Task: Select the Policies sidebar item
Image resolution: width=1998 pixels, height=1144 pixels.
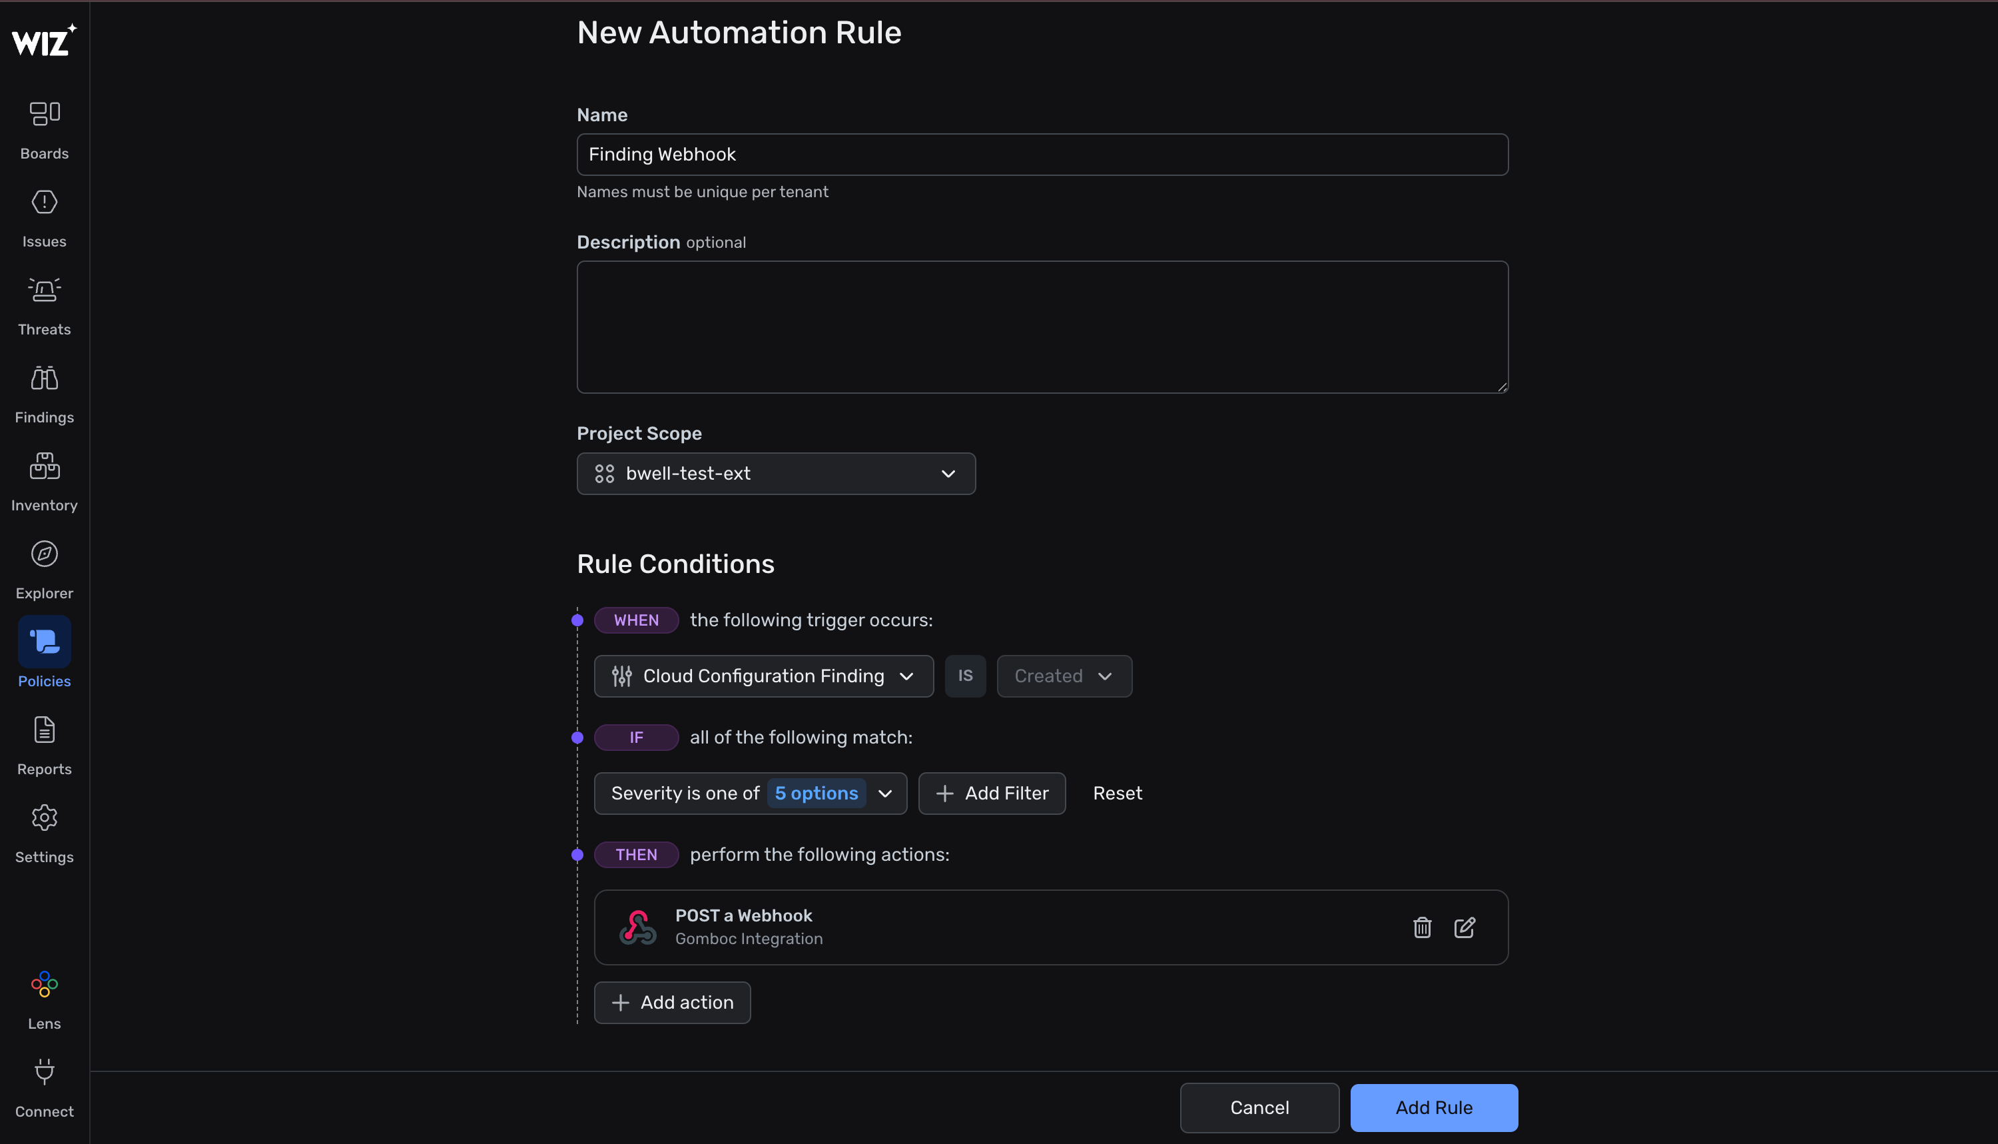Action: [x=44, y=652]
